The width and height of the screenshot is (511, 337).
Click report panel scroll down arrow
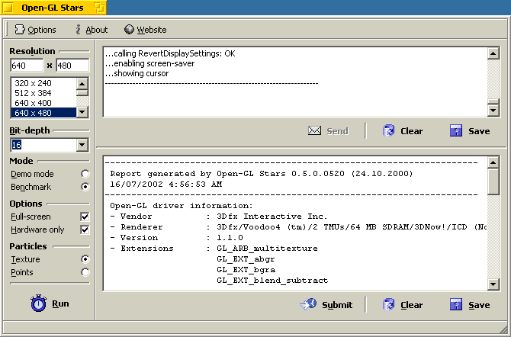pos(493,284)
